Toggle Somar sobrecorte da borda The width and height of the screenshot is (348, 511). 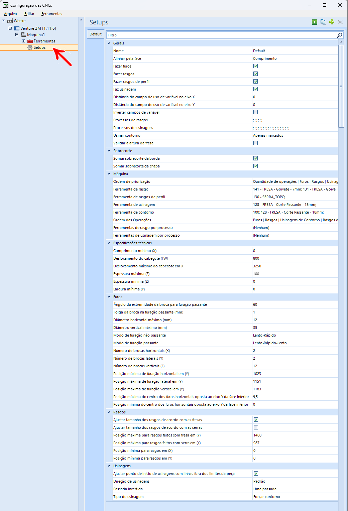click(x=256, y=158)
